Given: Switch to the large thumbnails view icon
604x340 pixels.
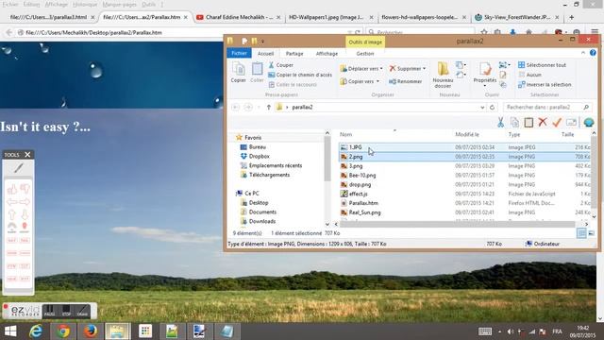Looking at the screenshot, I should [591, 233].
